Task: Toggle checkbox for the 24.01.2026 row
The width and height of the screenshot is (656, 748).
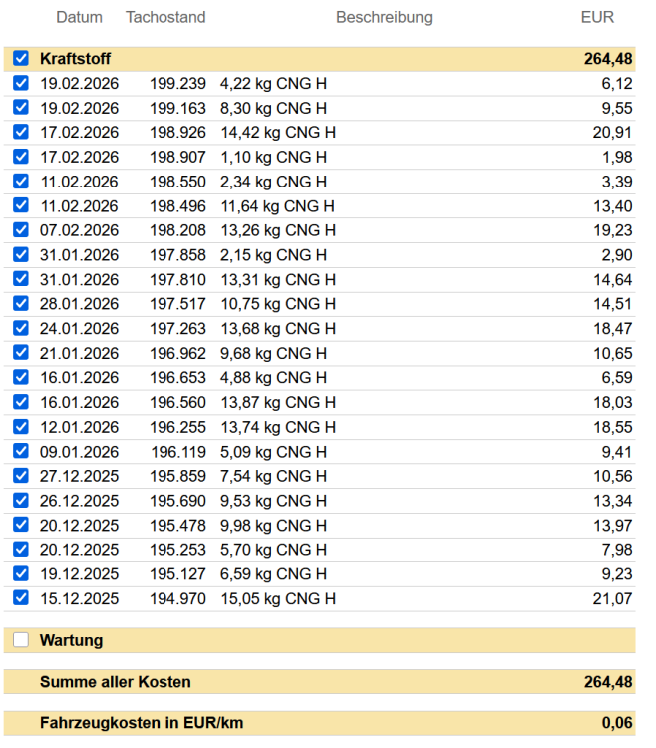Action: (x=21, y=328)
